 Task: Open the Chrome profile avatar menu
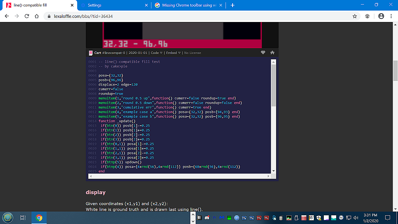[x=381, y=16]
